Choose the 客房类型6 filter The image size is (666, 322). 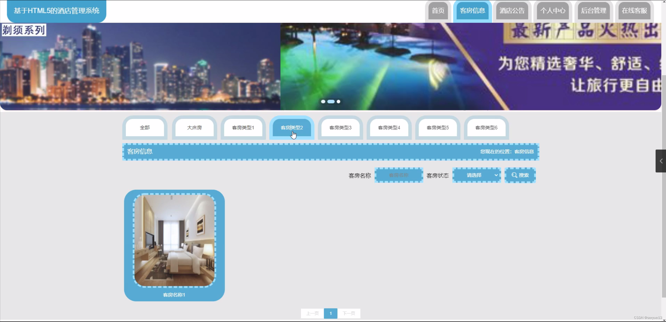486,128
